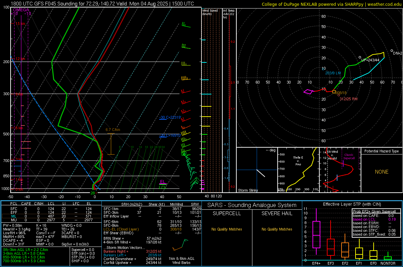This screenshot has width=403, height=267.
Task: Click the SARS - Sounding Analogue System heading
Action: 252,205
